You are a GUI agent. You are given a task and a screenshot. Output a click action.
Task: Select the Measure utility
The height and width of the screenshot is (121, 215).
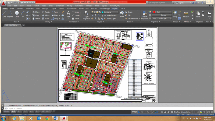(x=186, y=15)
